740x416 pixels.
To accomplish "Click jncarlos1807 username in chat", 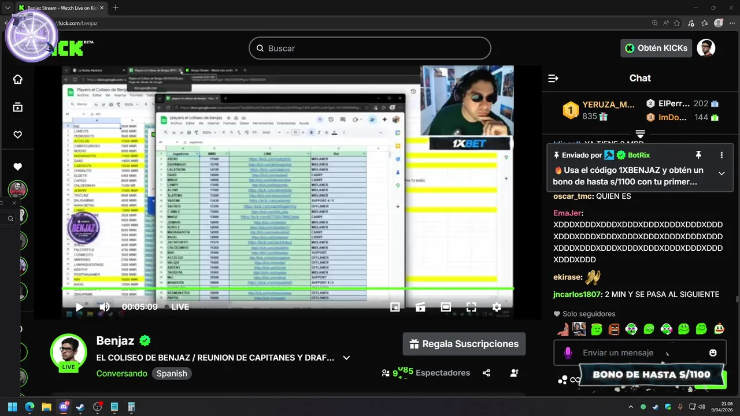I will pos(578,294).
